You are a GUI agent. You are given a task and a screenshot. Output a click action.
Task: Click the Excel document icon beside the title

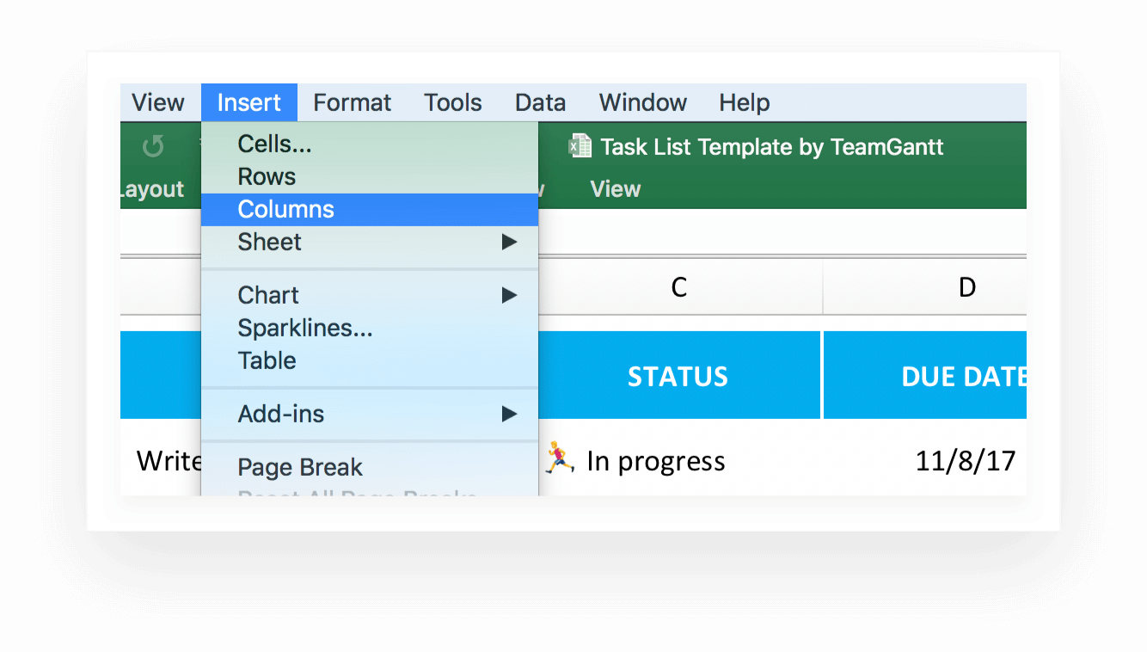(580, 146)
